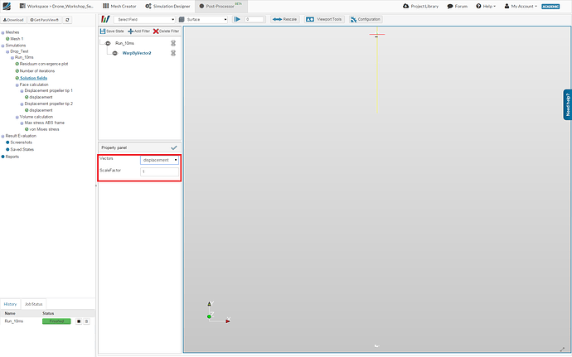Open the Forum link

(x=458, y=6)
